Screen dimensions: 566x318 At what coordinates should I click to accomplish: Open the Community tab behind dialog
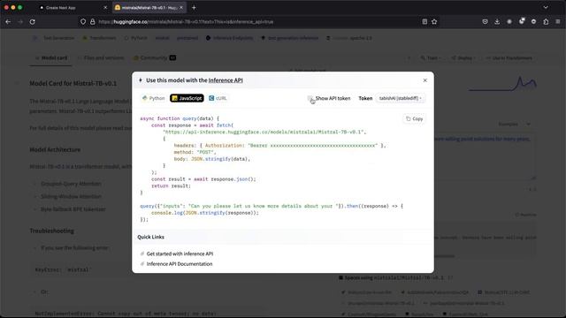point(155,58)
